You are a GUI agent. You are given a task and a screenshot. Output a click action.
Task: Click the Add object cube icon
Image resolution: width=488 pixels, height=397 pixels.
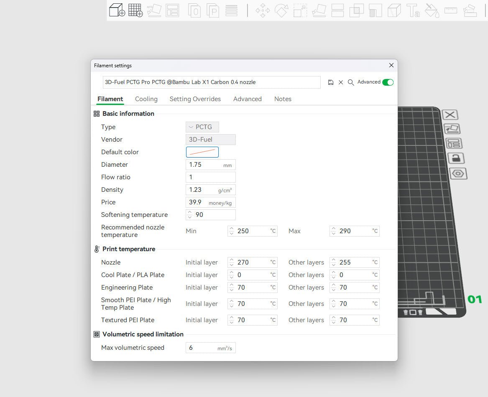pos(117,10)
